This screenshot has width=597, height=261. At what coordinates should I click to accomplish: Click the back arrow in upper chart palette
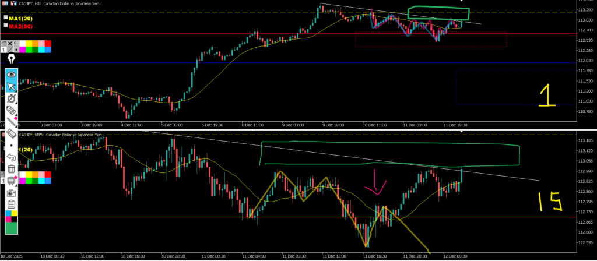pos(16,43)
